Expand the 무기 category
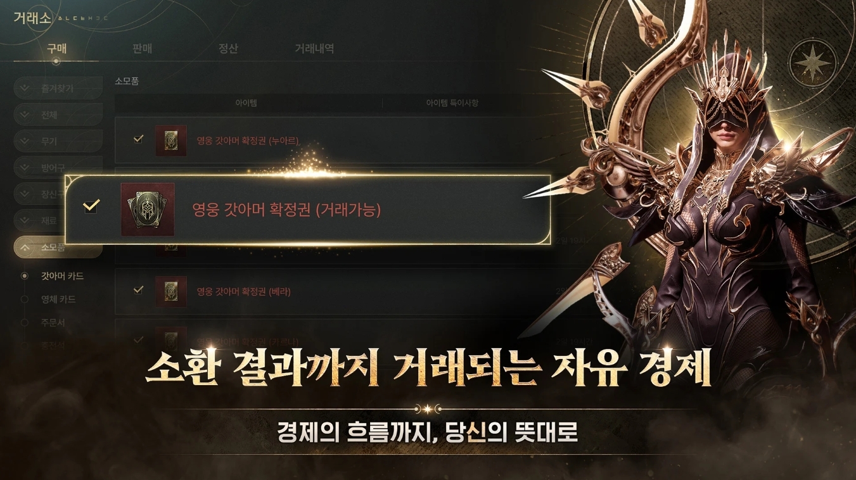This screenshot has height=480, width=856. point(58,141)
